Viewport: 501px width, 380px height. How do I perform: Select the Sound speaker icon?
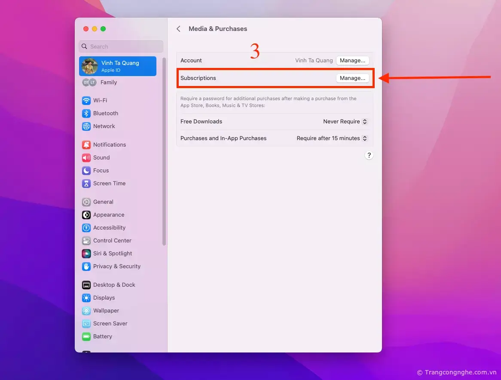(x=86, y=158)
